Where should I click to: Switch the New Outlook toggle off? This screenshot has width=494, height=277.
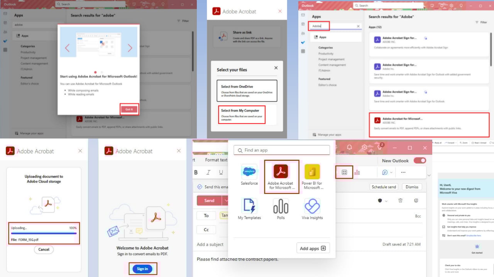[420, 160]
